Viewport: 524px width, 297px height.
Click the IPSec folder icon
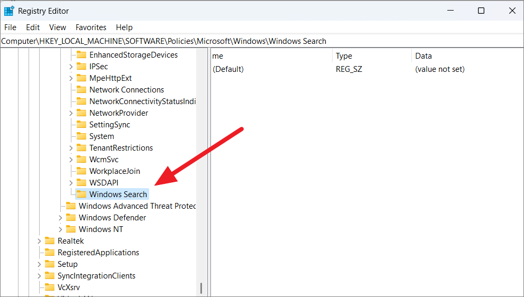point(81,67)
